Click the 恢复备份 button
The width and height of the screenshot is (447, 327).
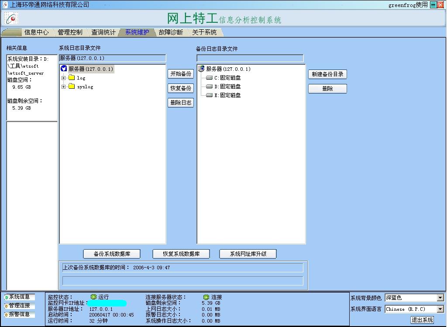click(x=181, y=88)
